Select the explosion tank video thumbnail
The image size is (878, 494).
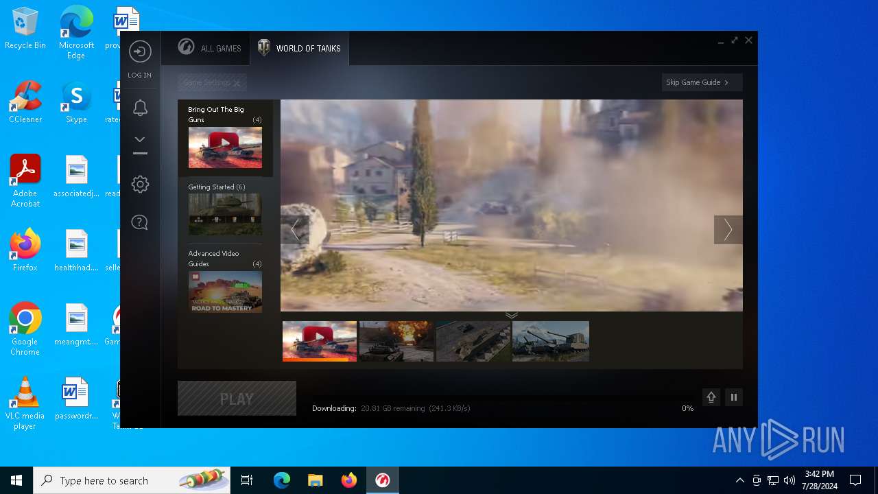click(396, 341)
